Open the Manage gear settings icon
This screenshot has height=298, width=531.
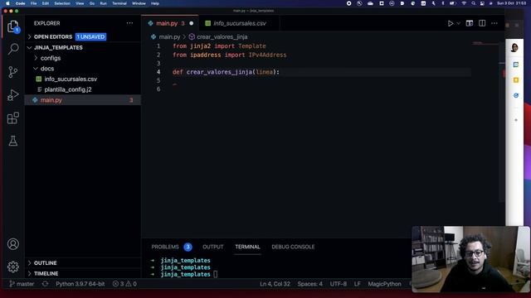point(13,267)
